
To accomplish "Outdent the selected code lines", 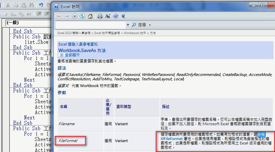I will tap(47, 14).
